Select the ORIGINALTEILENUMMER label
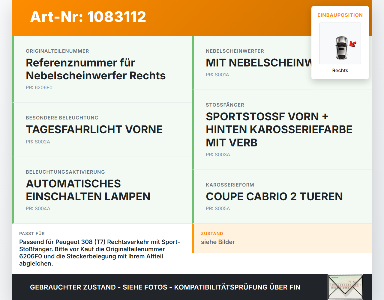384x300 pixels. click(57, 51)
